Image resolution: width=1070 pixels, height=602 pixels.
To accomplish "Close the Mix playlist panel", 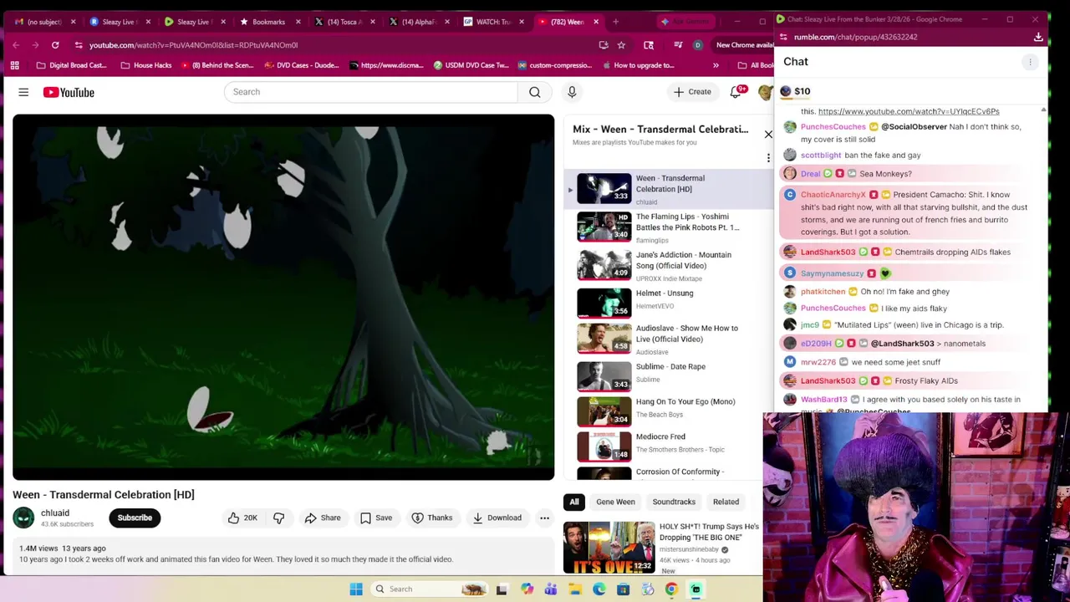I will [768, 134].
